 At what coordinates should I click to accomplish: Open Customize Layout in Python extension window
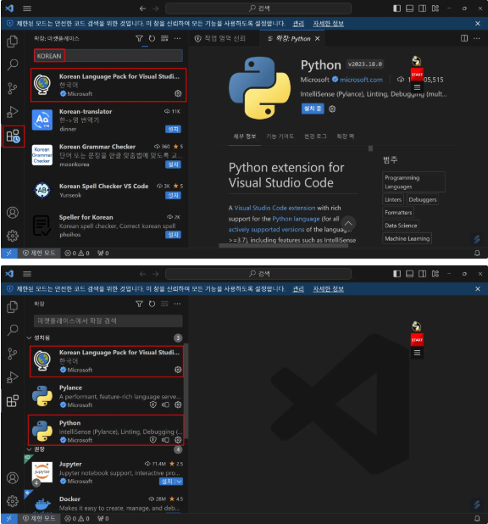tap(435, 8)
